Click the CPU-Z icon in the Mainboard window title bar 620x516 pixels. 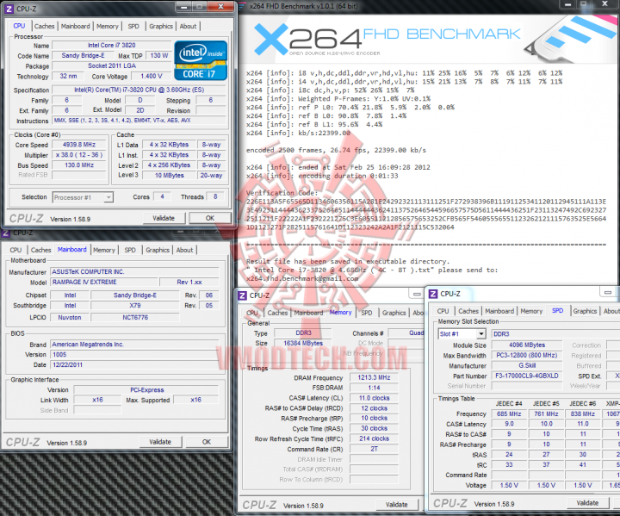point(6,233)
